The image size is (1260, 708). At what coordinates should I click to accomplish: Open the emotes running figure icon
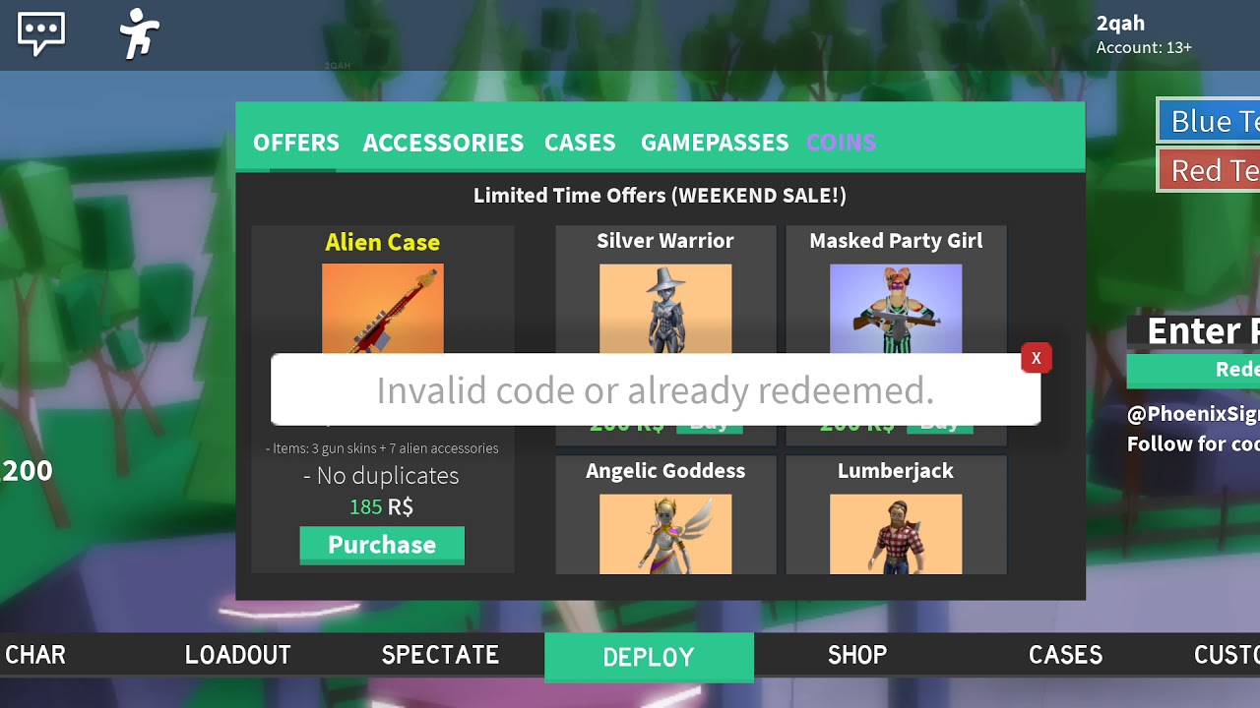139,34
